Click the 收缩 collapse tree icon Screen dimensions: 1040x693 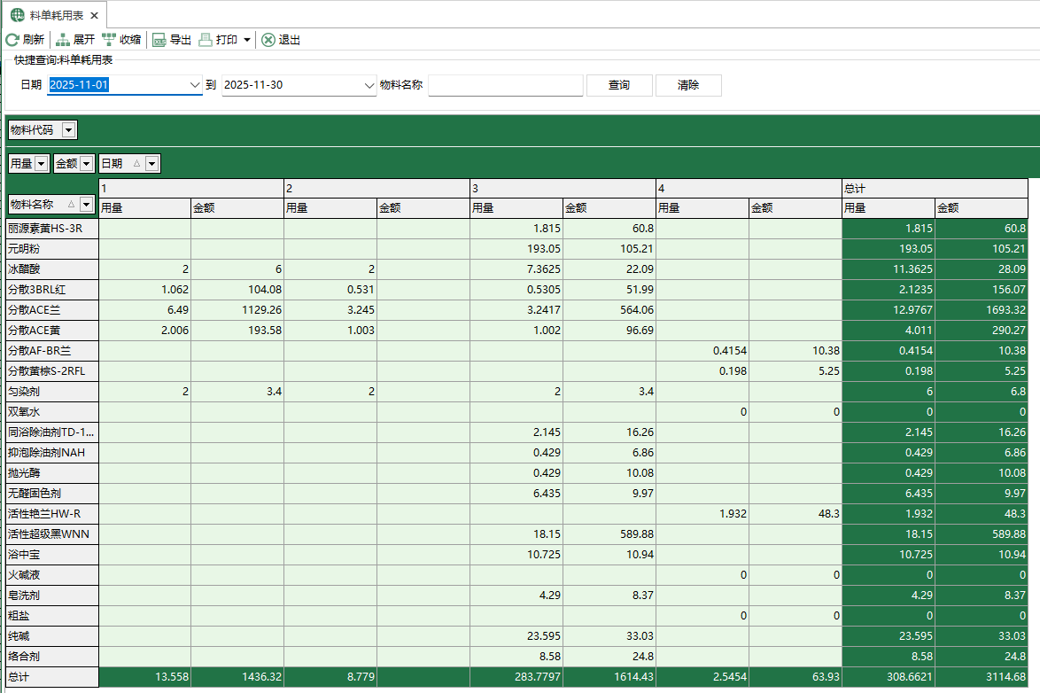click(109, 40)
